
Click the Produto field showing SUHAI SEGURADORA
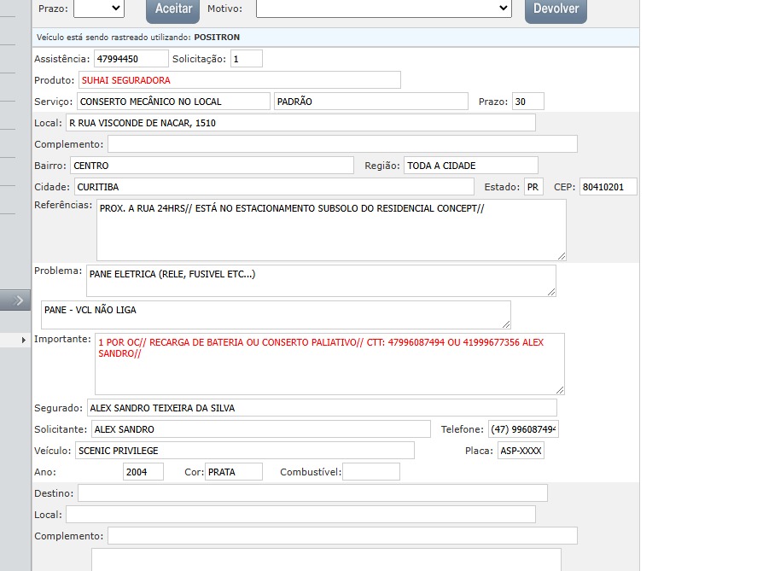[x=239, y=80]
